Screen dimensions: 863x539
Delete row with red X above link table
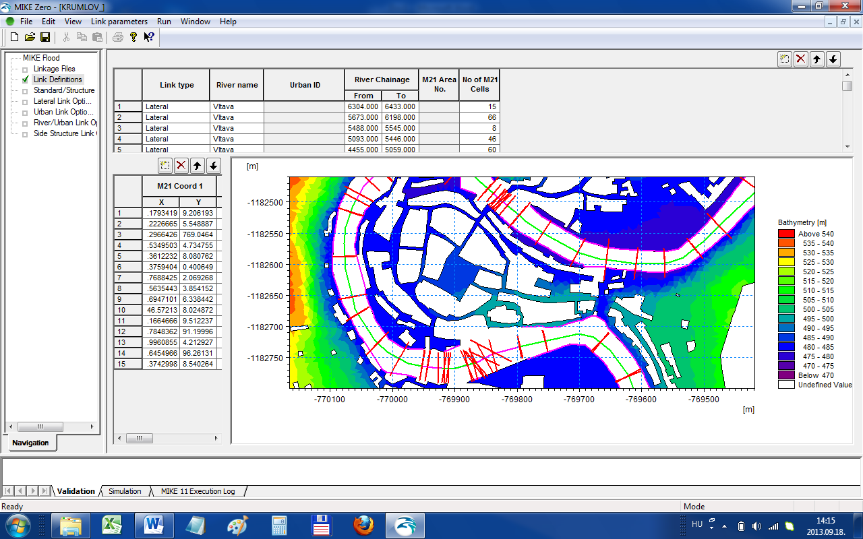click(x=801, y=59)
